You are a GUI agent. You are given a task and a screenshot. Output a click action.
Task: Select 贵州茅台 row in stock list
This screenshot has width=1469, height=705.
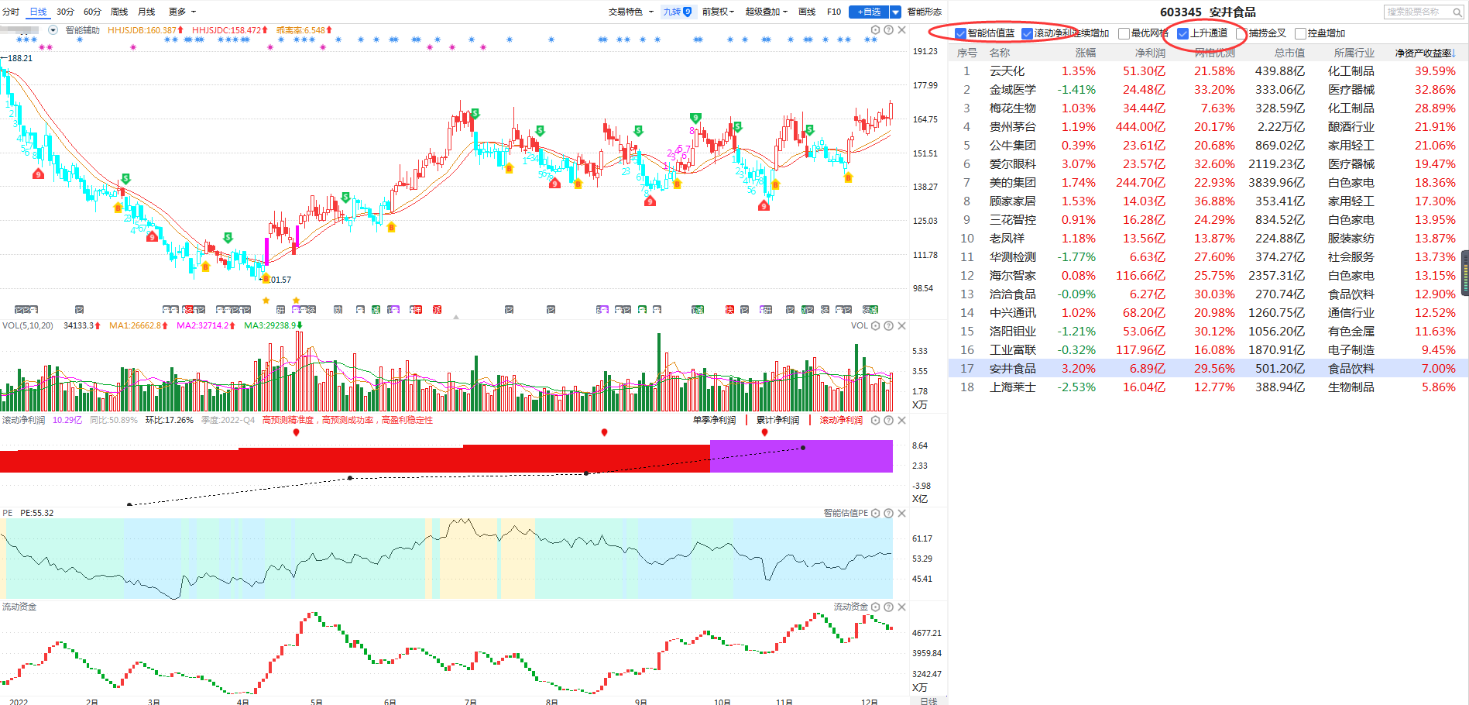click(x=1208, y=127)
